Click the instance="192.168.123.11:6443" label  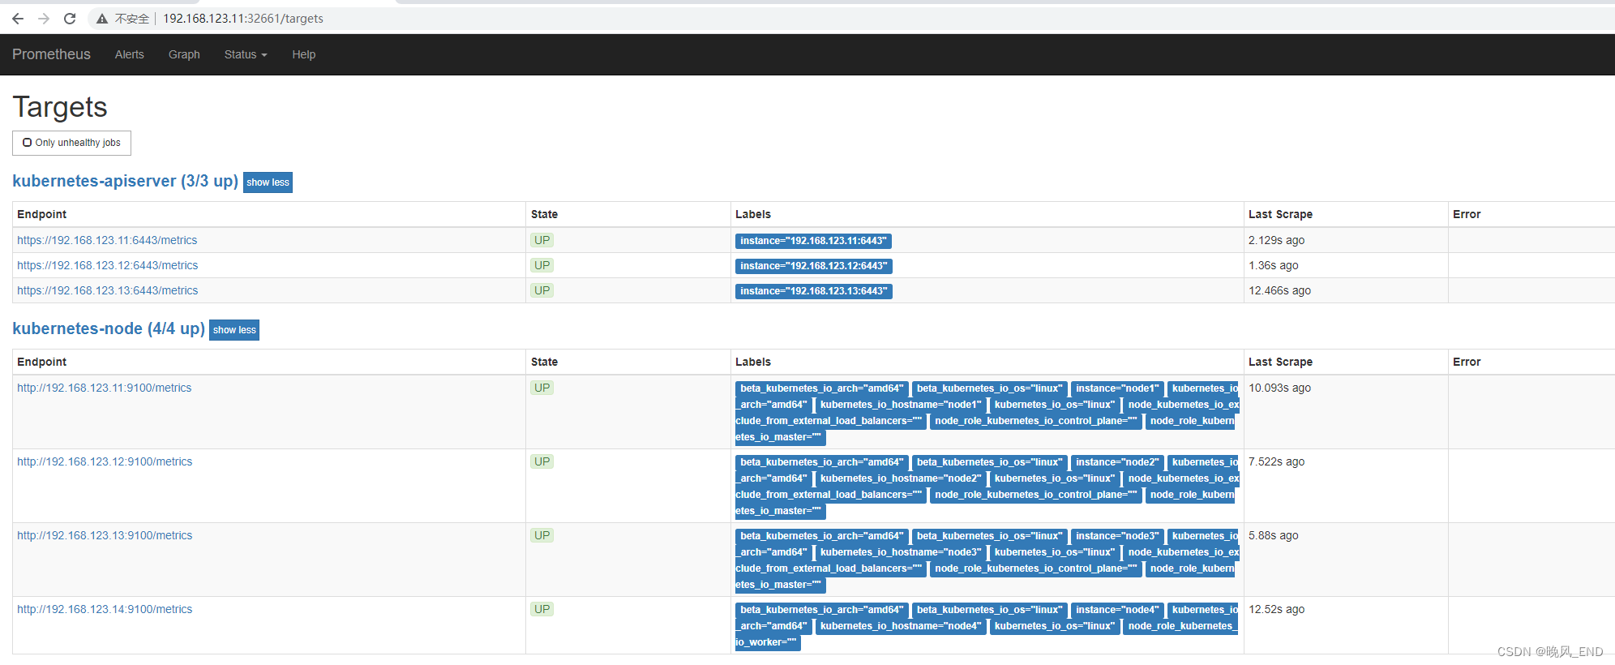click(x=813, y=241)
